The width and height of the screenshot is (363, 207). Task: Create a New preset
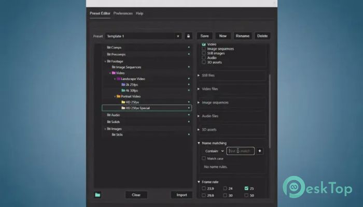tap(223, 36)
